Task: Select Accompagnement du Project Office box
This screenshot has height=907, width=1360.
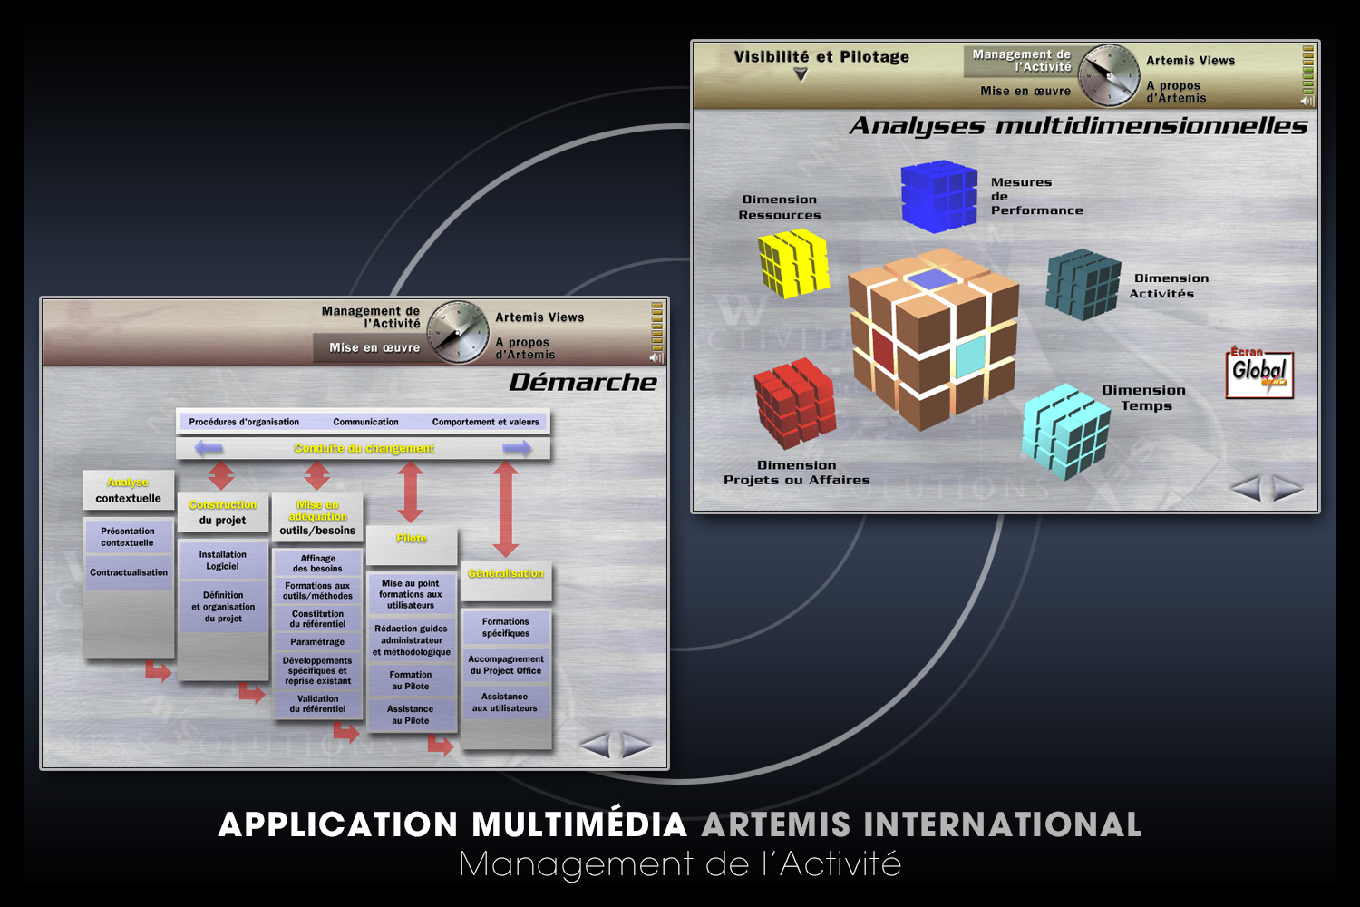Action: (x=506, y=665)
